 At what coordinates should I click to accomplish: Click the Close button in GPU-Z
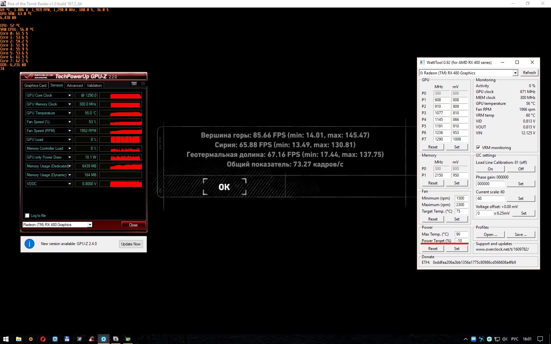[x=133, y=225]
